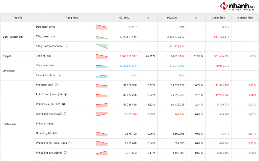Click the Tổng doanh thu green sparkline
The width and height of the screenshot is (259, 161).
coord(102,37)
